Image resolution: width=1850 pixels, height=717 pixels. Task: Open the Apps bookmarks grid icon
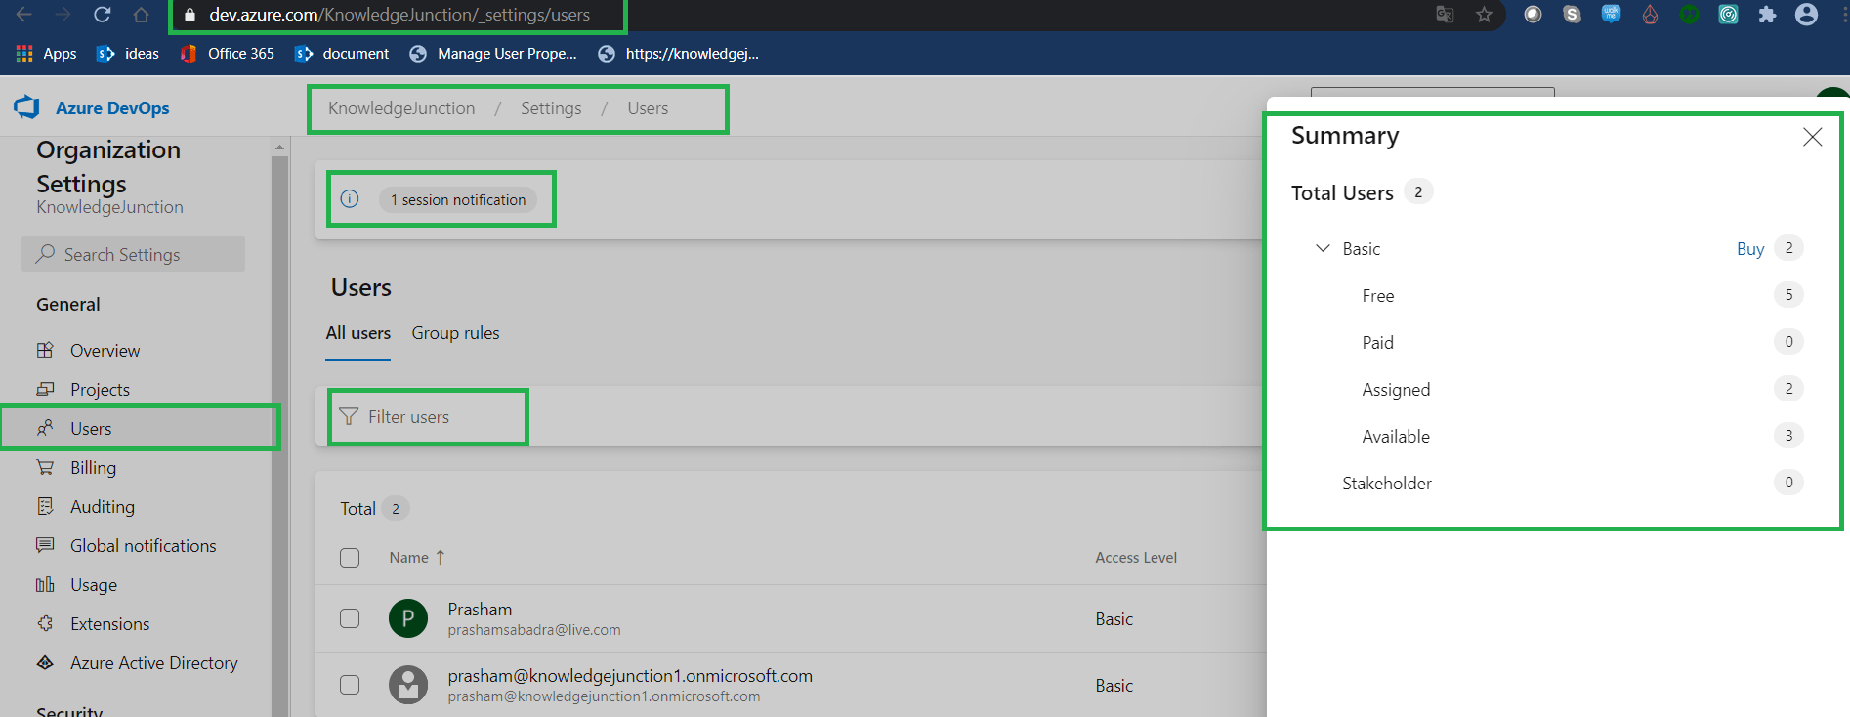(x=24, y=54)
